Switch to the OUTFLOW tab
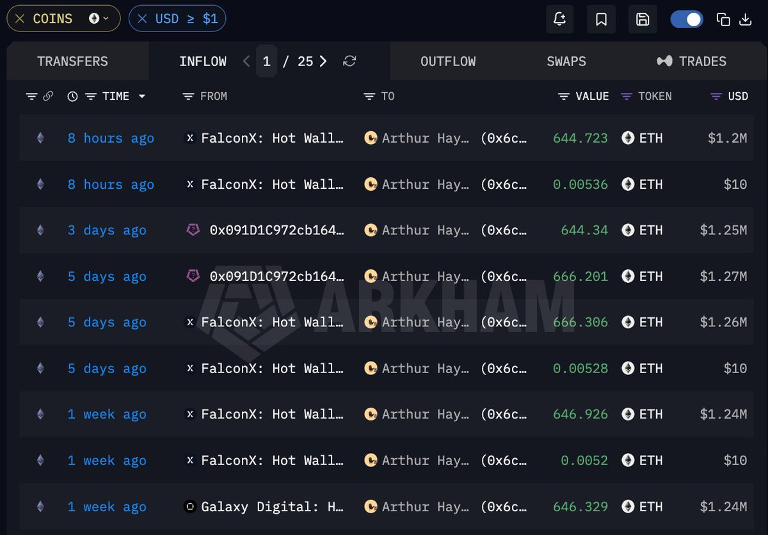The height and width of the screenshot is (535, 768). pos(448,61)
